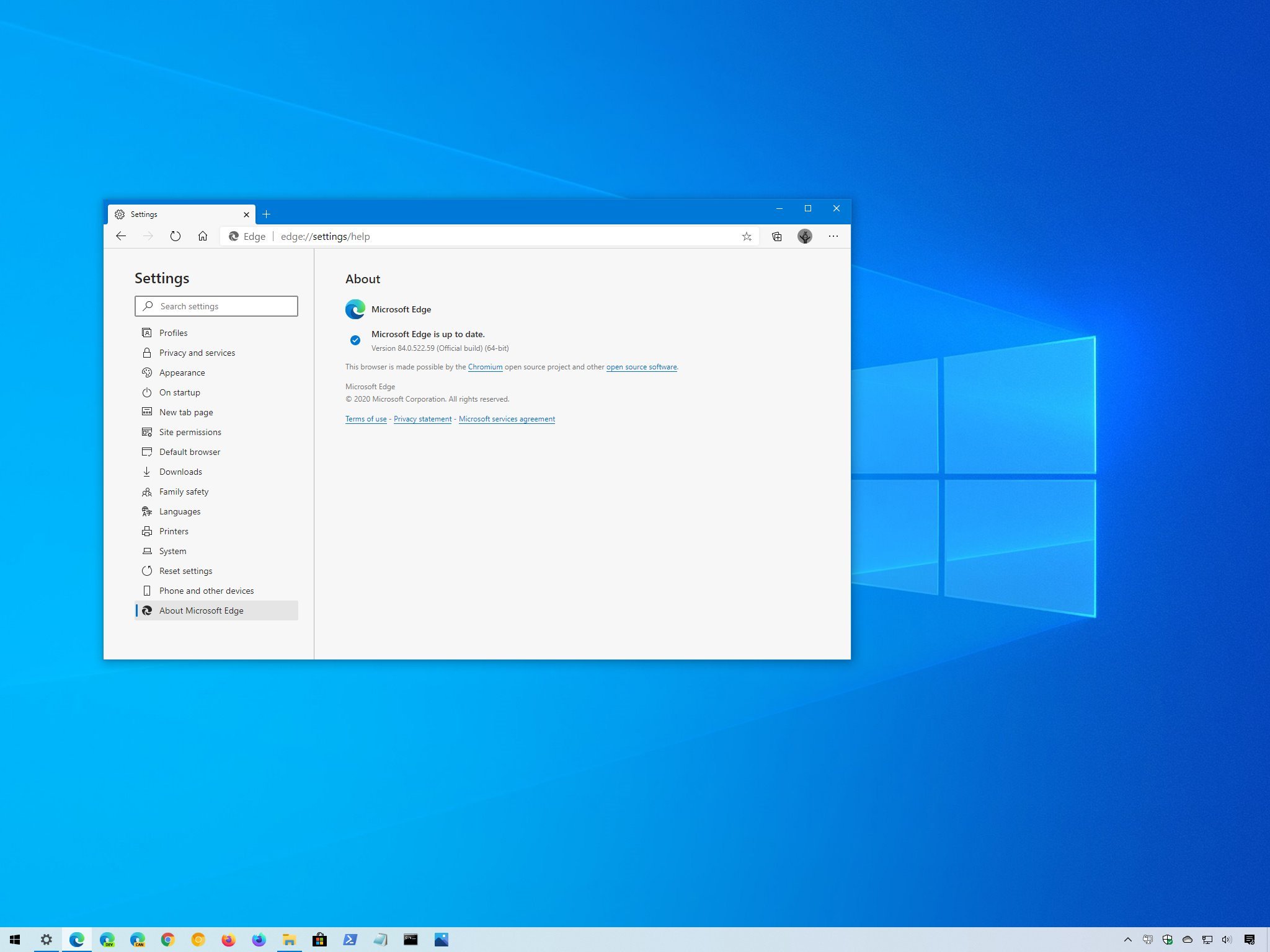Open System settings section
Image resolution: width=1270 pixels, height=952 pixels.
click(x=172, y=551)
